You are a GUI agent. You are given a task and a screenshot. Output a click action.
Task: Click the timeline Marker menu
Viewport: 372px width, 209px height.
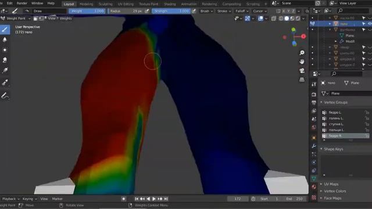coord(57,199)
